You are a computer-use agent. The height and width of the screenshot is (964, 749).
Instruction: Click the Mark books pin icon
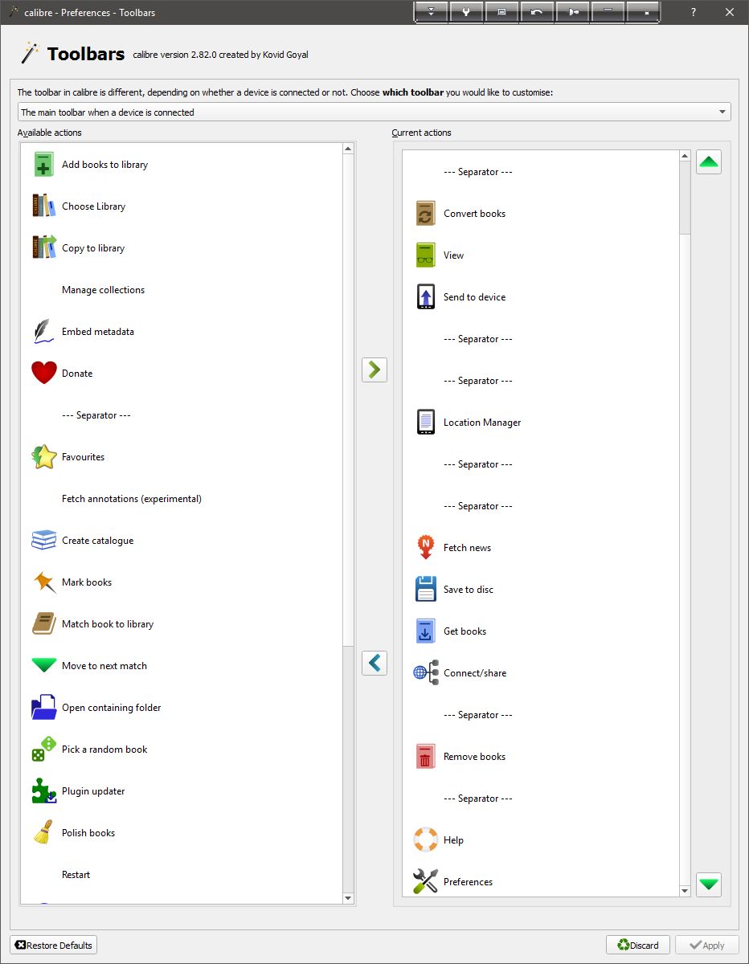coord(44,582)
